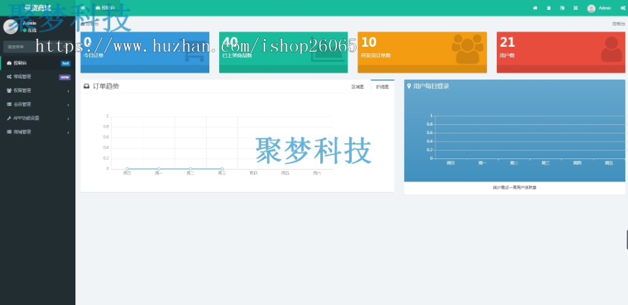
Task: Switch to the 折线图 chart tab
Action: (382, 87)
